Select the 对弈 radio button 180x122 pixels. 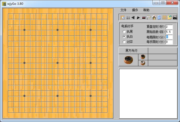(x=124, y=42)
